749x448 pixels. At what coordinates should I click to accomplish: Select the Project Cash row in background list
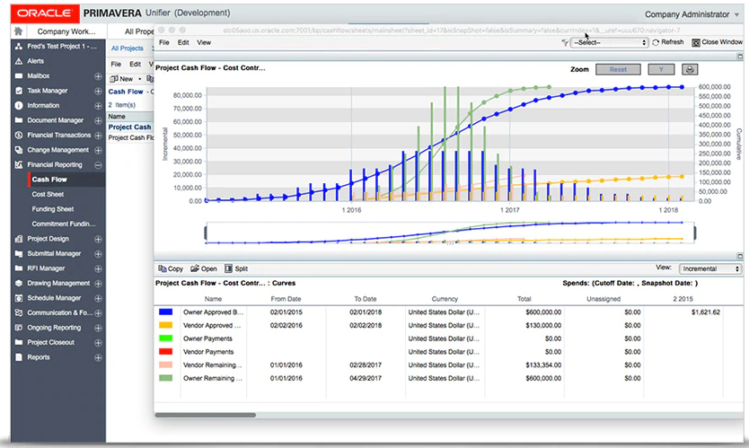130,127
